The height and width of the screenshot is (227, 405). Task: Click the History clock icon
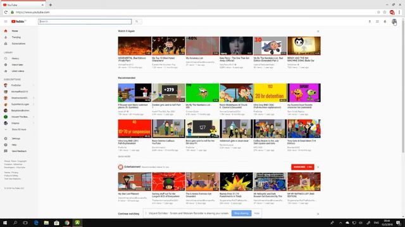6,59
